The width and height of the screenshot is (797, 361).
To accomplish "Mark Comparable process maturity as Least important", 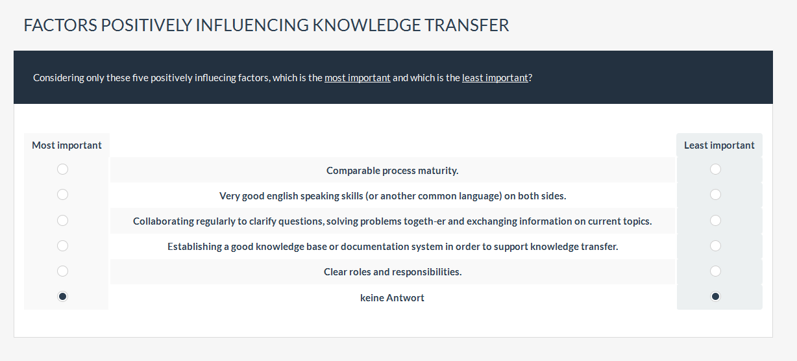I will tap(715, 169).
